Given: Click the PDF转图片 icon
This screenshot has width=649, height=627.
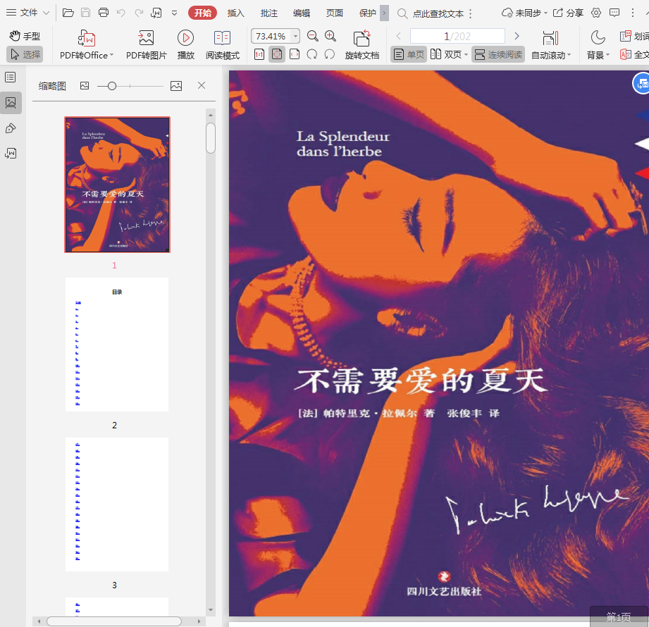Looking at the screenshot, I should [146, 39].
